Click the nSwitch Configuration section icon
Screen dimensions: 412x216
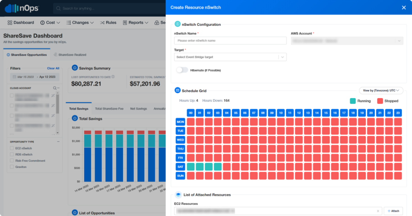coord(178,24)
